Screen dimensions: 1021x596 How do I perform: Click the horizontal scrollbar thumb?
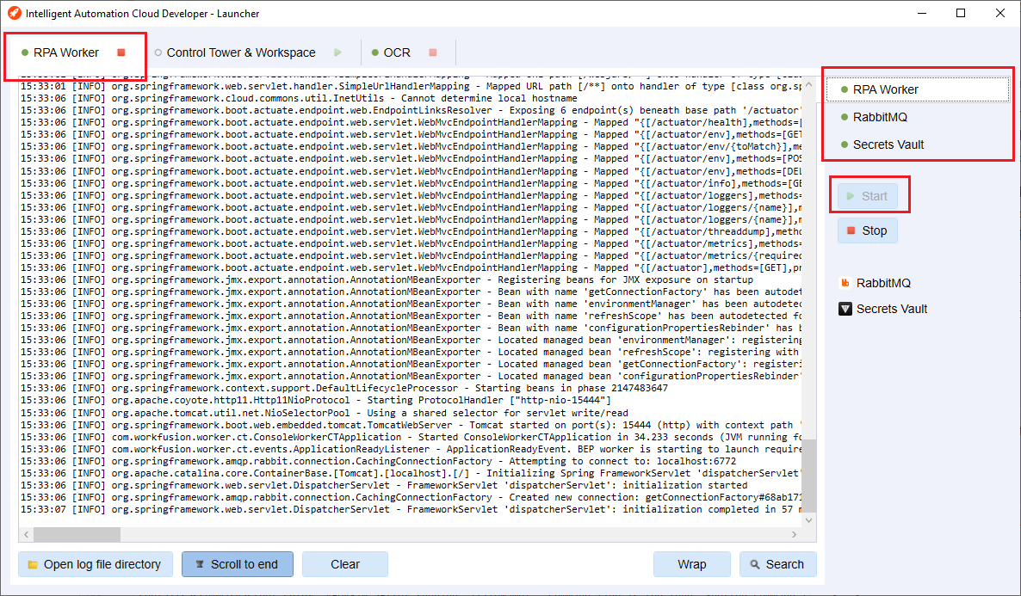point(77,534)
